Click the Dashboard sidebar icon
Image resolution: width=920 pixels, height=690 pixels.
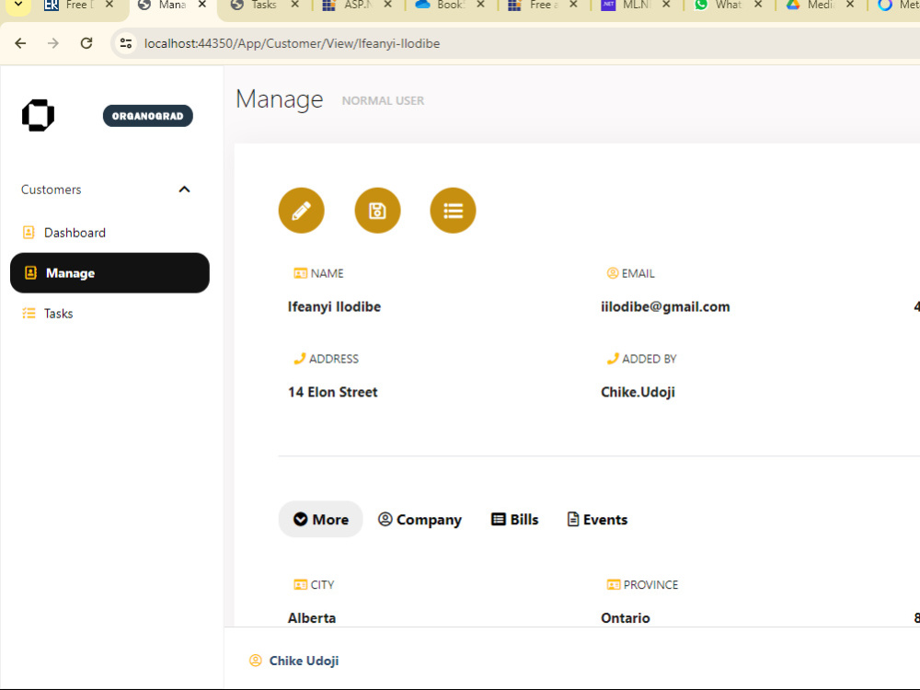point(29,233)
